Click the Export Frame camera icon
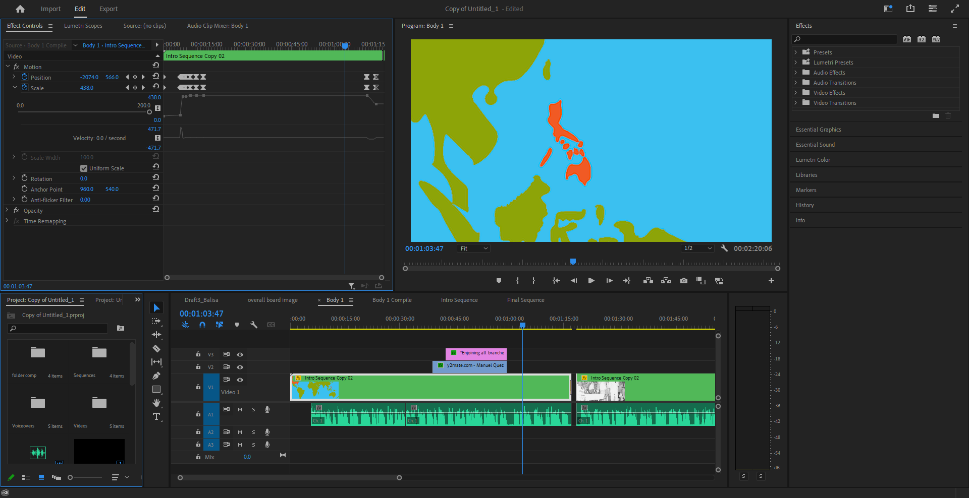The height and width of the screenshot is (498, 969). (683, 281)
